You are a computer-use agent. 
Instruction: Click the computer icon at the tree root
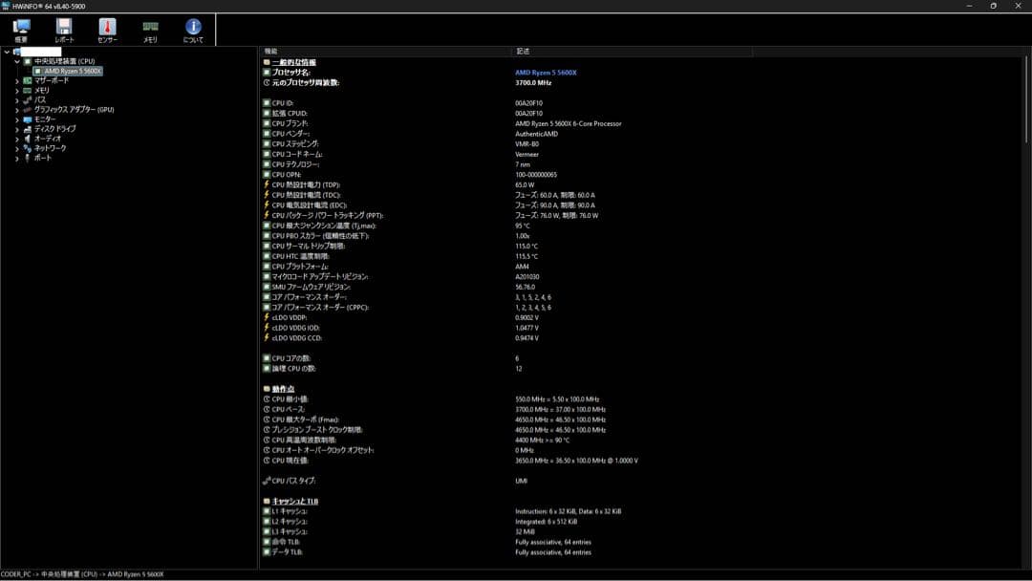pyautogui.click(x=16, y=52)
